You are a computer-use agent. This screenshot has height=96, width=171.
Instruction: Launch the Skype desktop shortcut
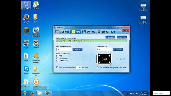point(26,70)
